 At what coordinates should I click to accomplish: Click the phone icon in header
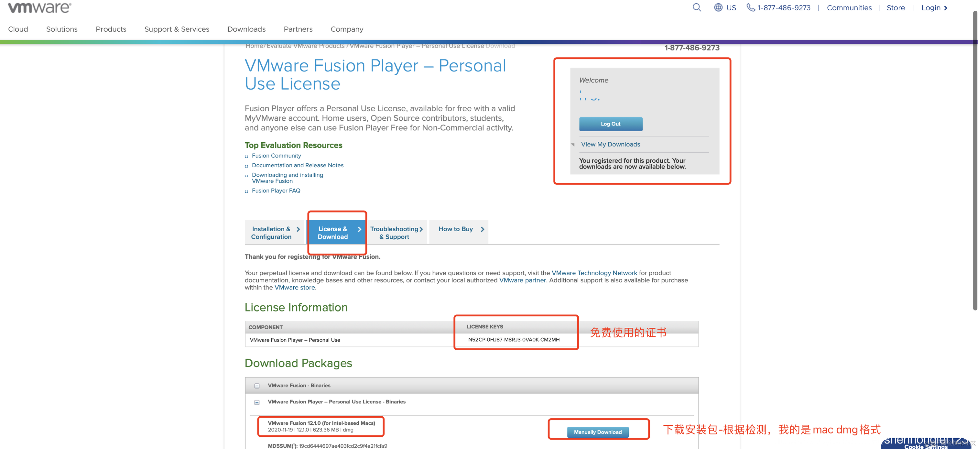pyautogui.click(x=751, y=7)
